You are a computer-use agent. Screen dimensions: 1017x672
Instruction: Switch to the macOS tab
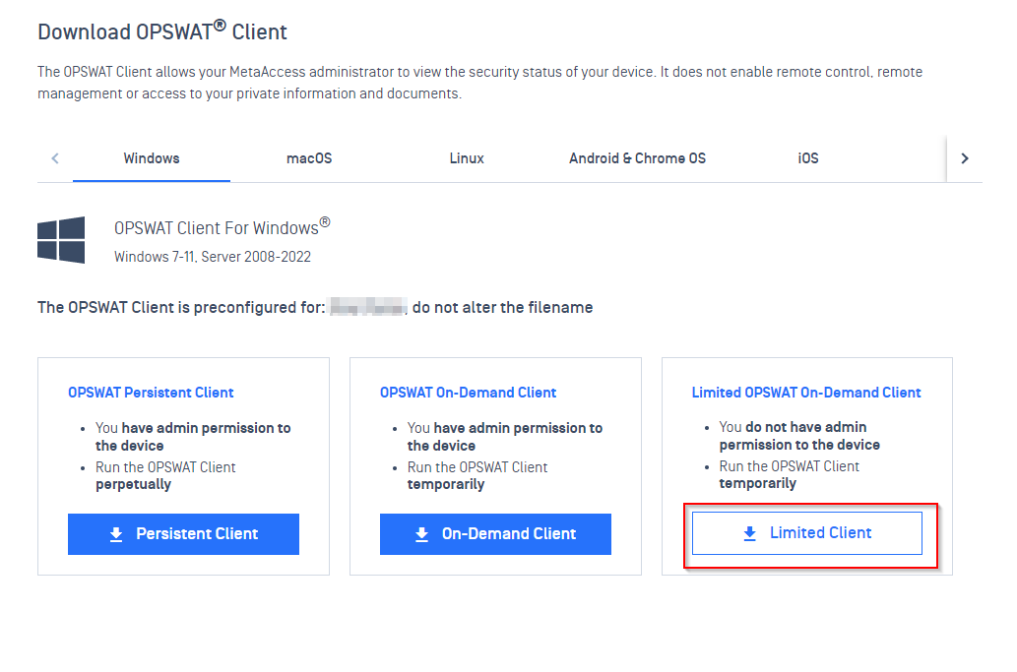(x=309, y=158)
